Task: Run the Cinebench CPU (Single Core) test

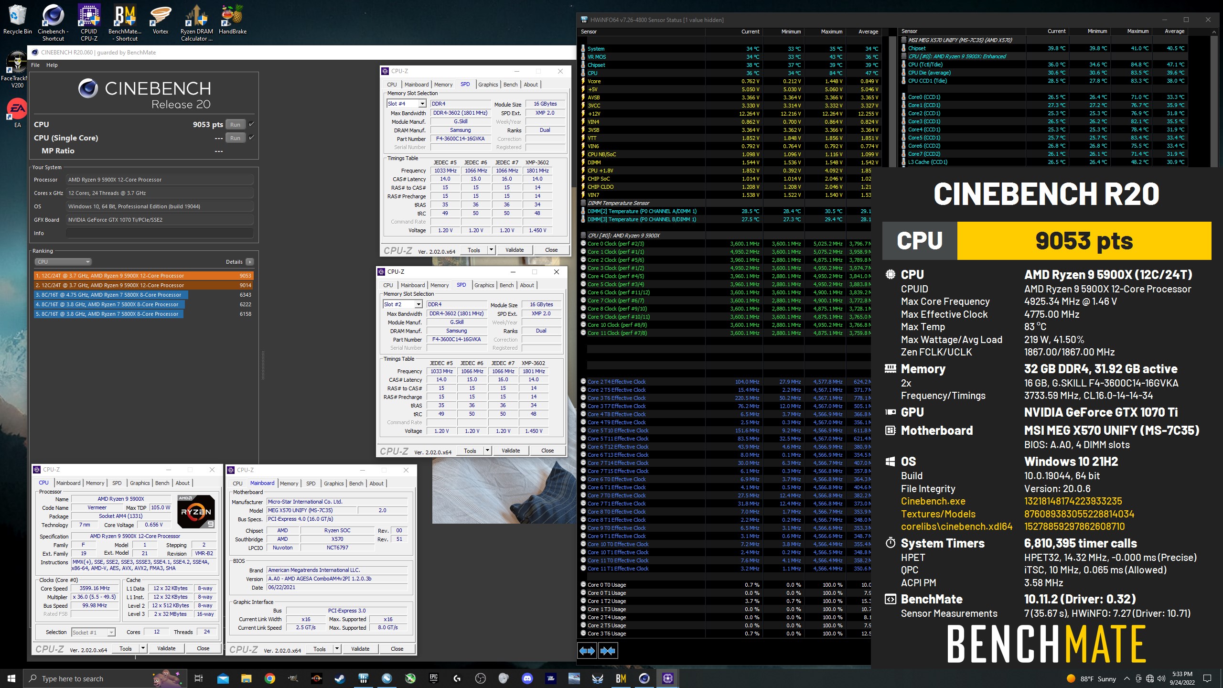Action: click(x=235, y=138)
